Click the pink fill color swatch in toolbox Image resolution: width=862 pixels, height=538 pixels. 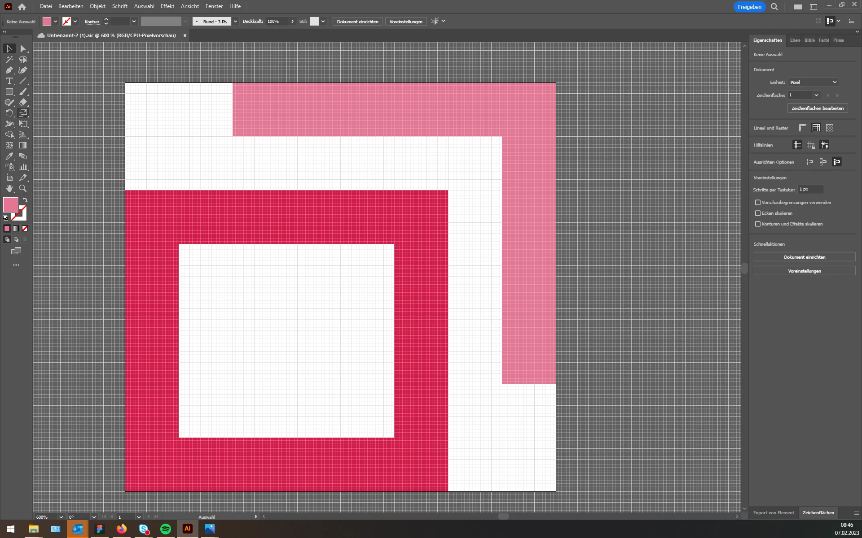pyautogui.click(x=10, y=205)
